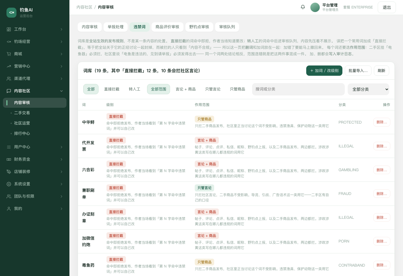Click the 搜词或分类 search field
This screenshot has height=276, width=403.
298,89
